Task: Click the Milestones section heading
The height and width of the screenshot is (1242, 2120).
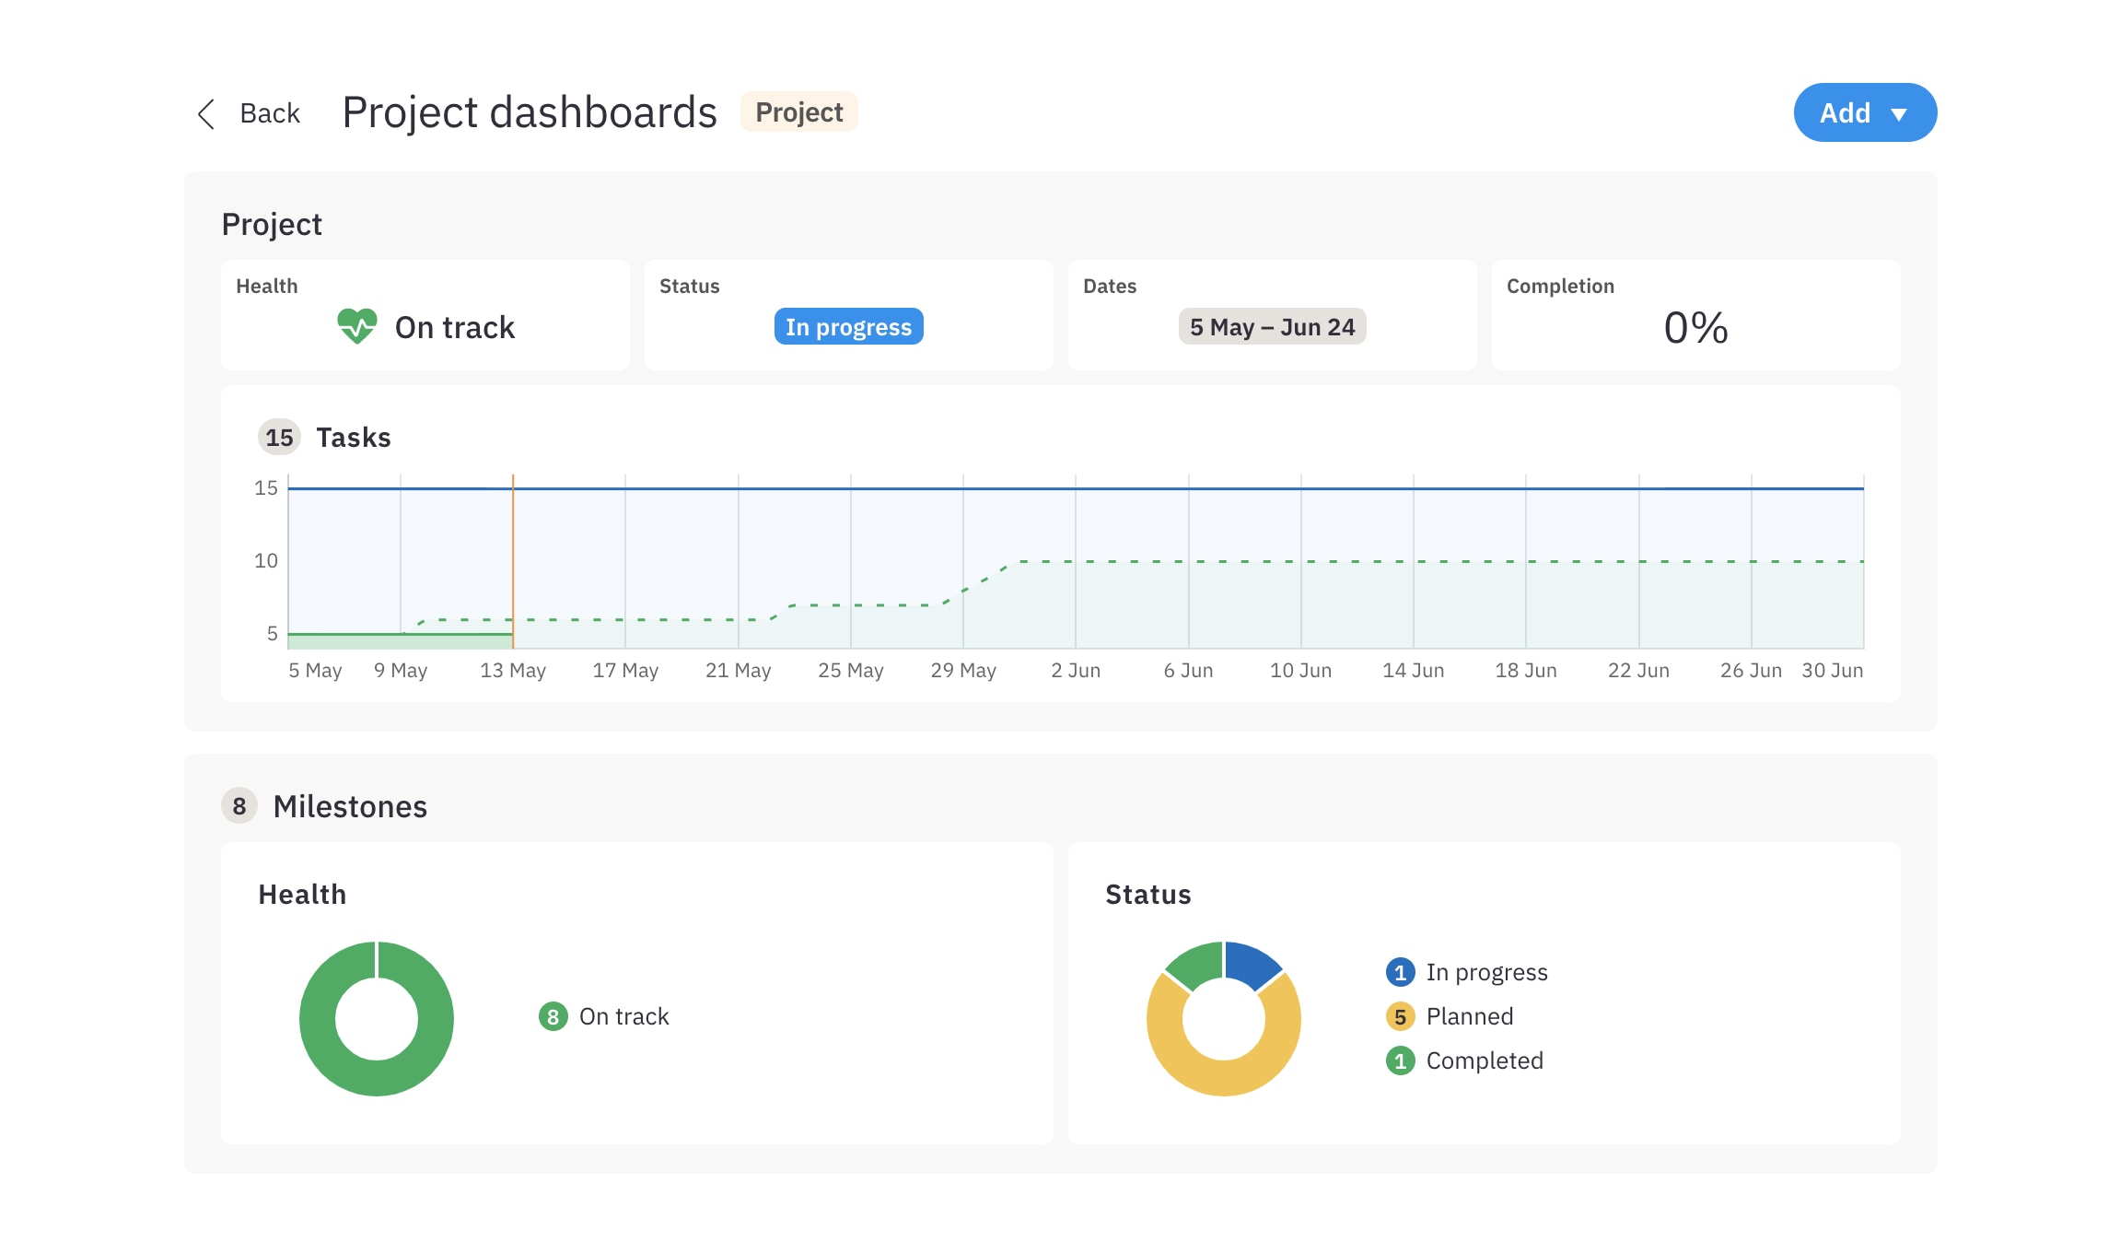Action: pyautogui.click(x=350, y=806)
